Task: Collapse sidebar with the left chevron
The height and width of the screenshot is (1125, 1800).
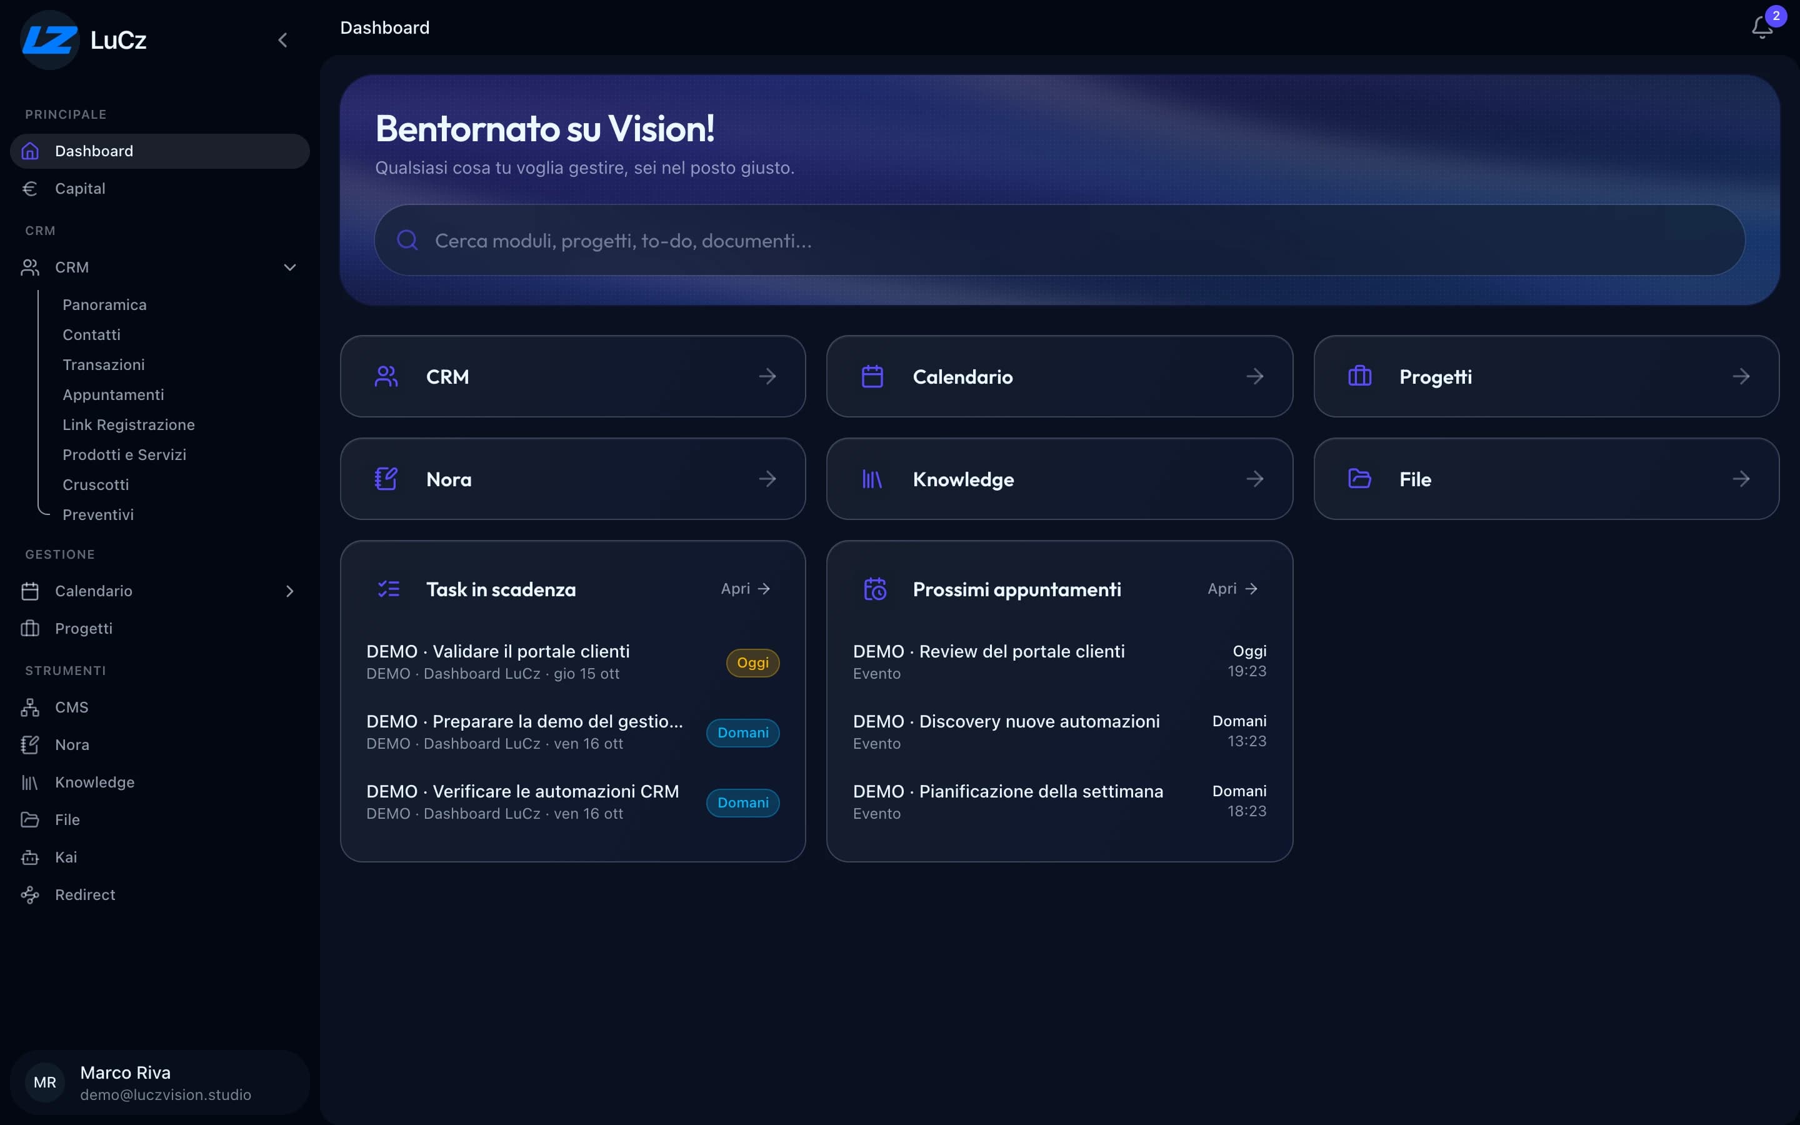Action: coord(282,40)
